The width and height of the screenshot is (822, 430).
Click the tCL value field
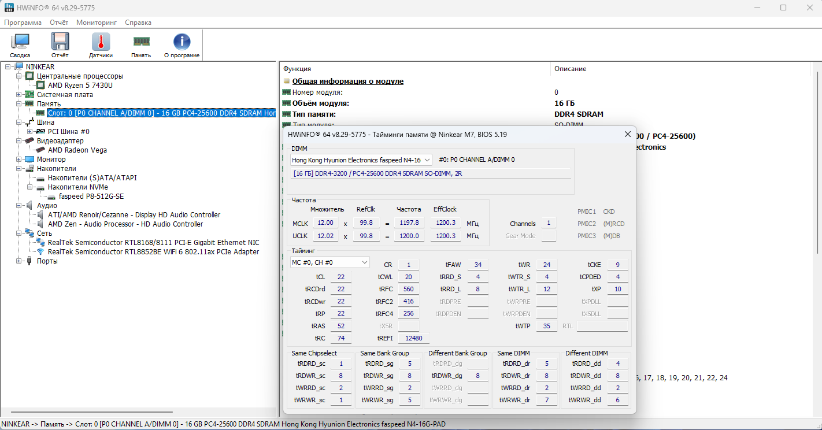pyautogui.click(x=341, y=277)
